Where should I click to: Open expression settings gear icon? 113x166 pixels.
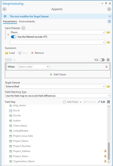[108, 60]
